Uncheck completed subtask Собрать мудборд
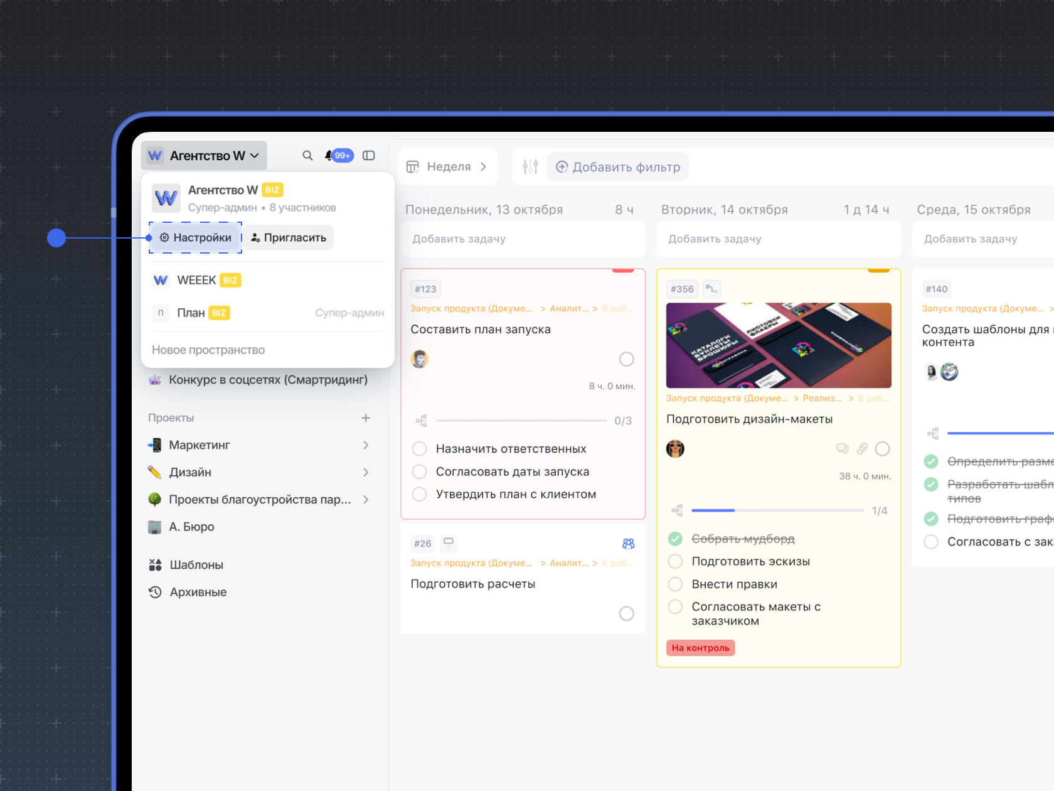This screenshot has width=1054, height=791. [x=676, y=539]
